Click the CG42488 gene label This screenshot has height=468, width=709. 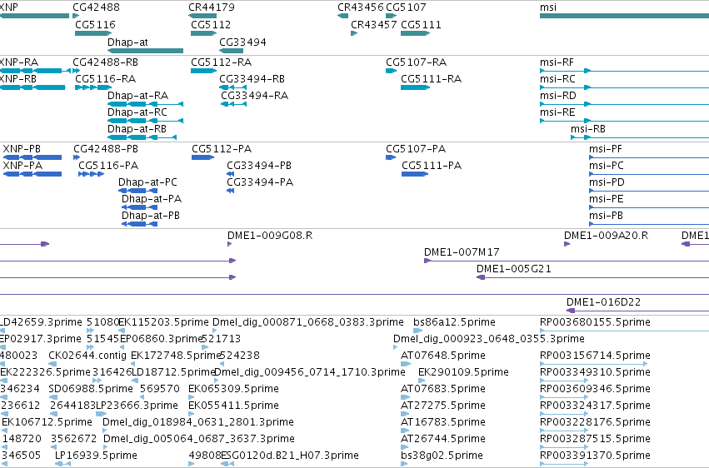click(x=97, y=7)
